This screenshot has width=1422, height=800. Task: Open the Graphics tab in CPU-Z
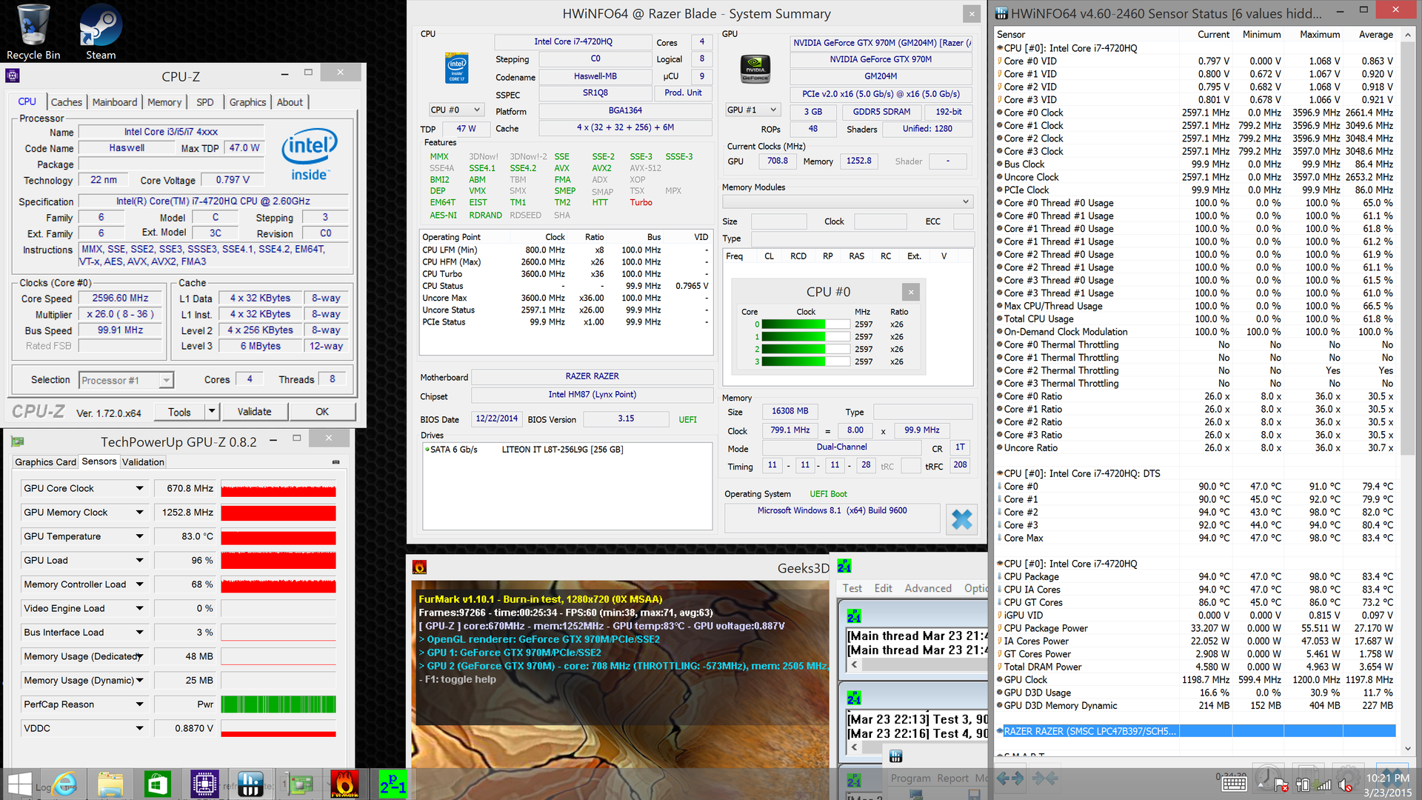click(247, 102)
